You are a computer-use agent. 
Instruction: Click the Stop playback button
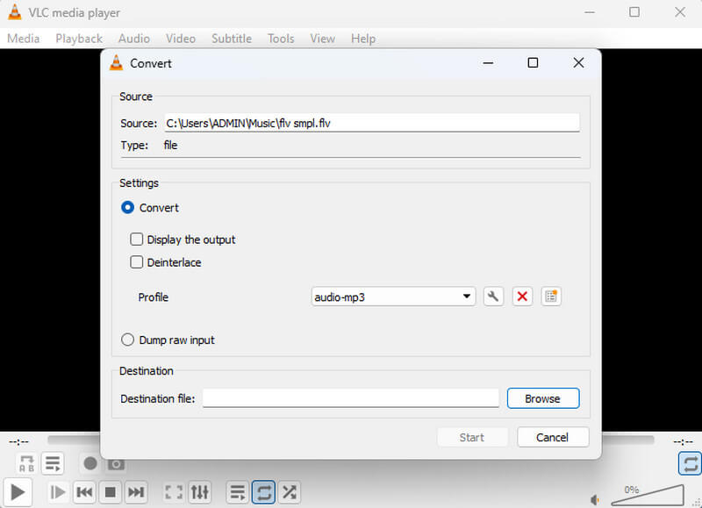pos(111,492)
